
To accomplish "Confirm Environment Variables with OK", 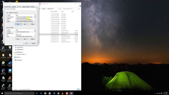I will 26,43.
